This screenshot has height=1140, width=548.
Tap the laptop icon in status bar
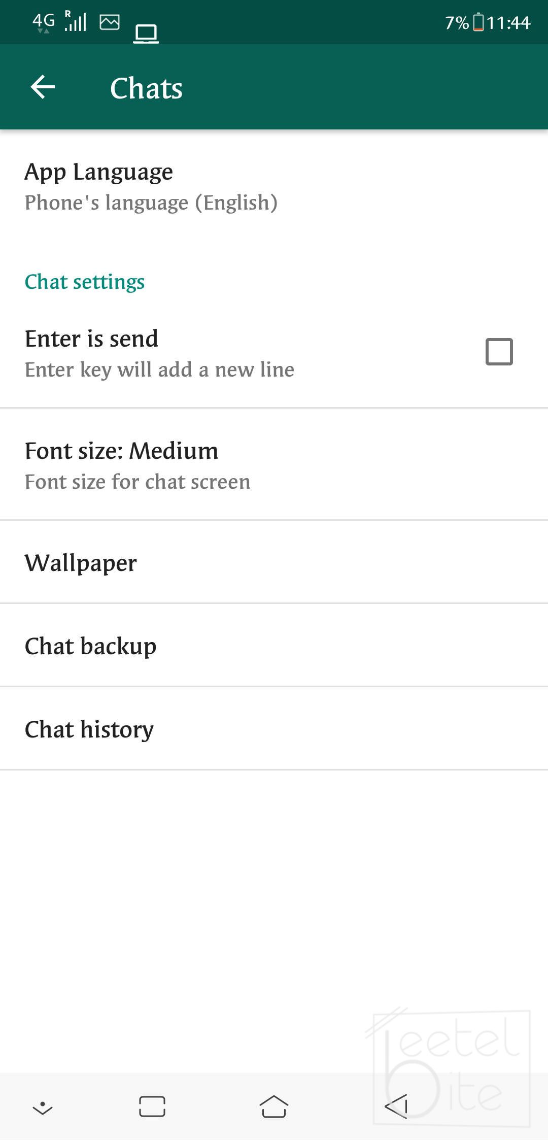(x=146, y=33)
